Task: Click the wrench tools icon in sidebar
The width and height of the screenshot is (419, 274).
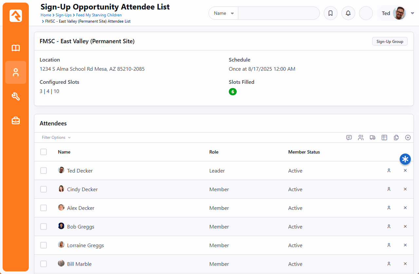Action: pos(16,96)
